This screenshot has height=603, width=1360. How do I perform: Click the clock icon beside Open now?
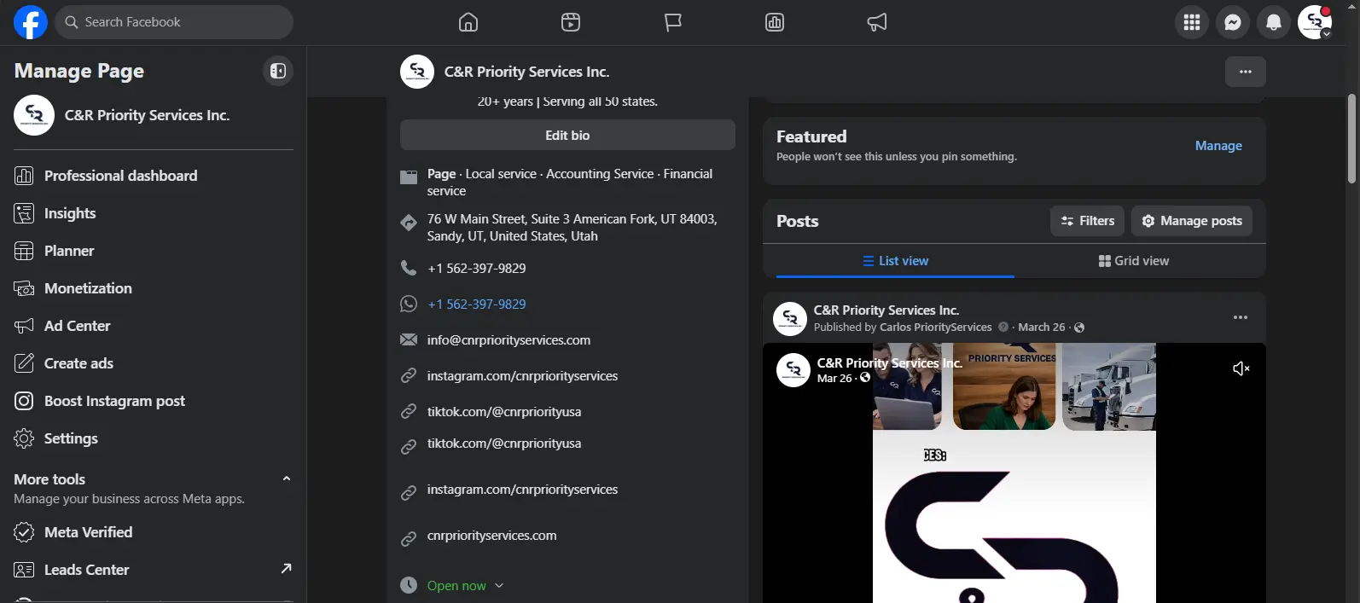click(x=409, y=585)
